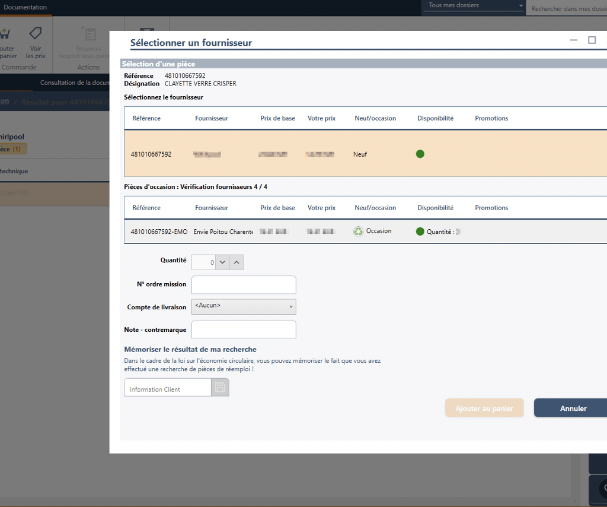Click the green availability dot for Neuf part
Image resolution: width=607 pixels, height=507 pixels.
[420, 154]
